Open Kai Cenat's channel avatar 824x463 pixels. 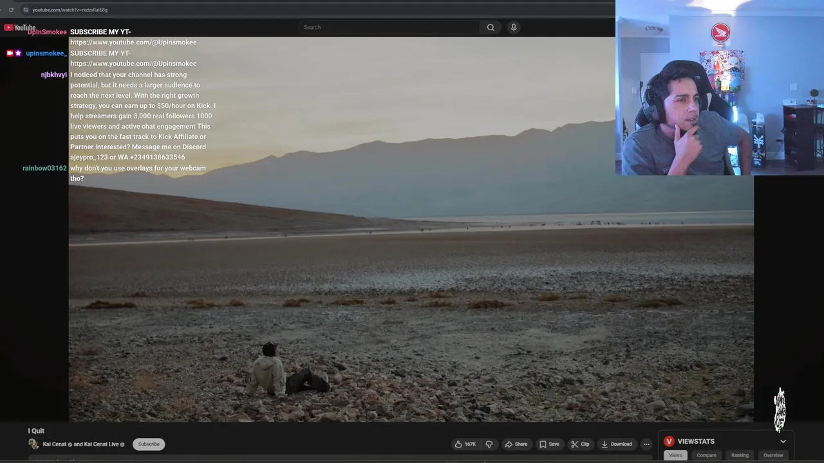coord(33,444)
